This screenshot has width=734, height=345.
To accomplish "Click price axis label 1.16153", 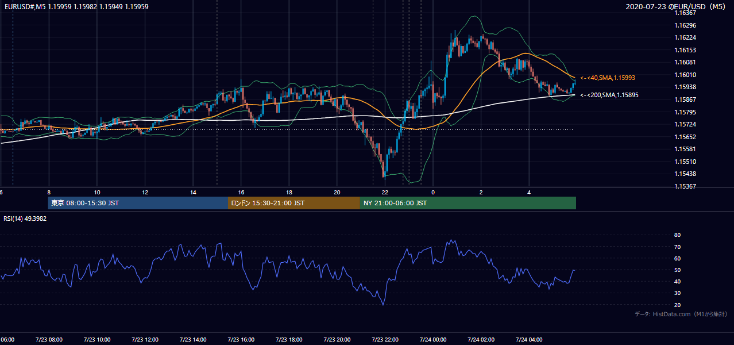I will point(685,50).
